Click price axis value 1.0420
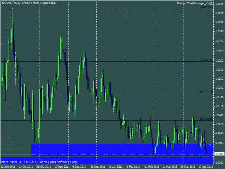 click(219, 51)
